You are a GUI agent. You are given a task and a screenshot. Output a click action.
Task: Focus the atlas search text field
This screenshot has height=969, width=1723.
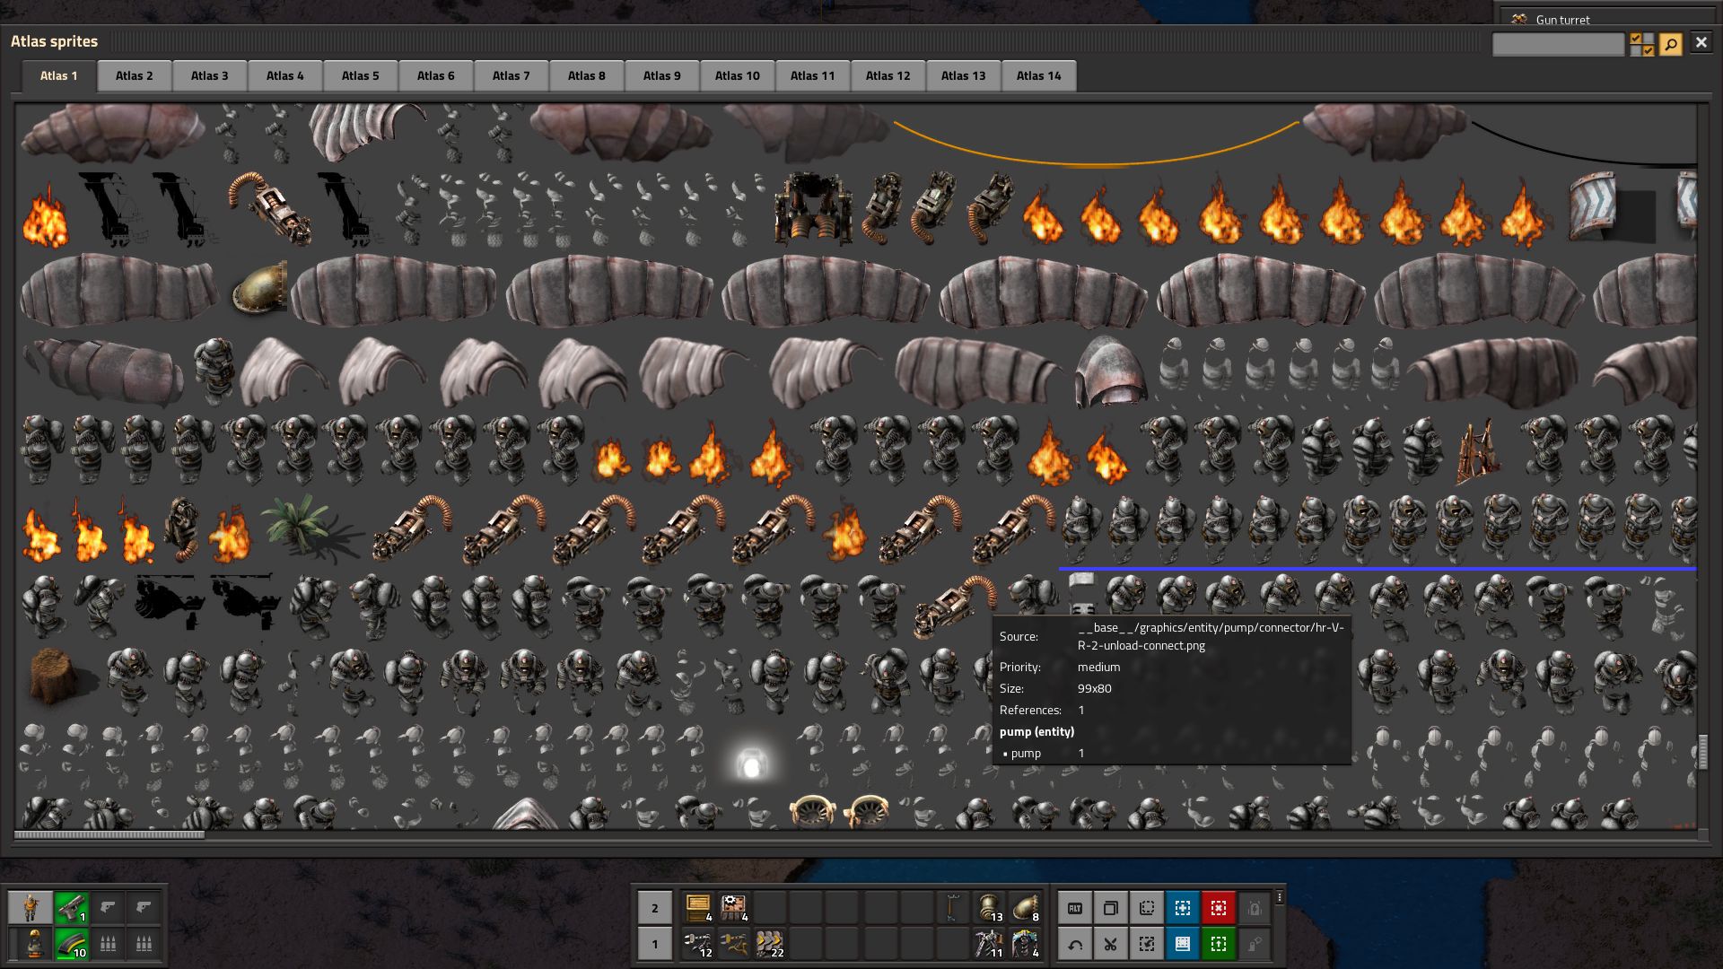[x=1558, y=44]
